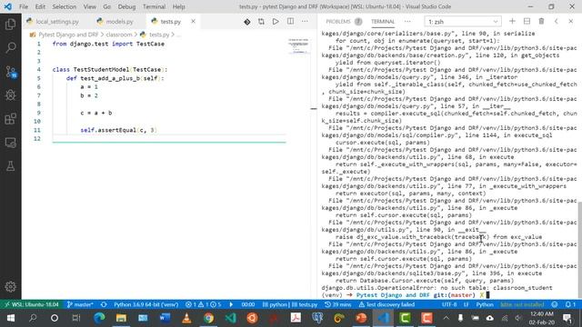Switch to the PROBLEMS panel tab
The image size is (582, 327).
point(337,22)
